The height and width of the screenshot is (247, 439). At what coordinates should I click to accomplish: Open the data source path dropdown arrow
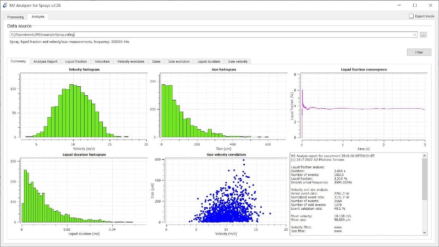tap(414, 35)
